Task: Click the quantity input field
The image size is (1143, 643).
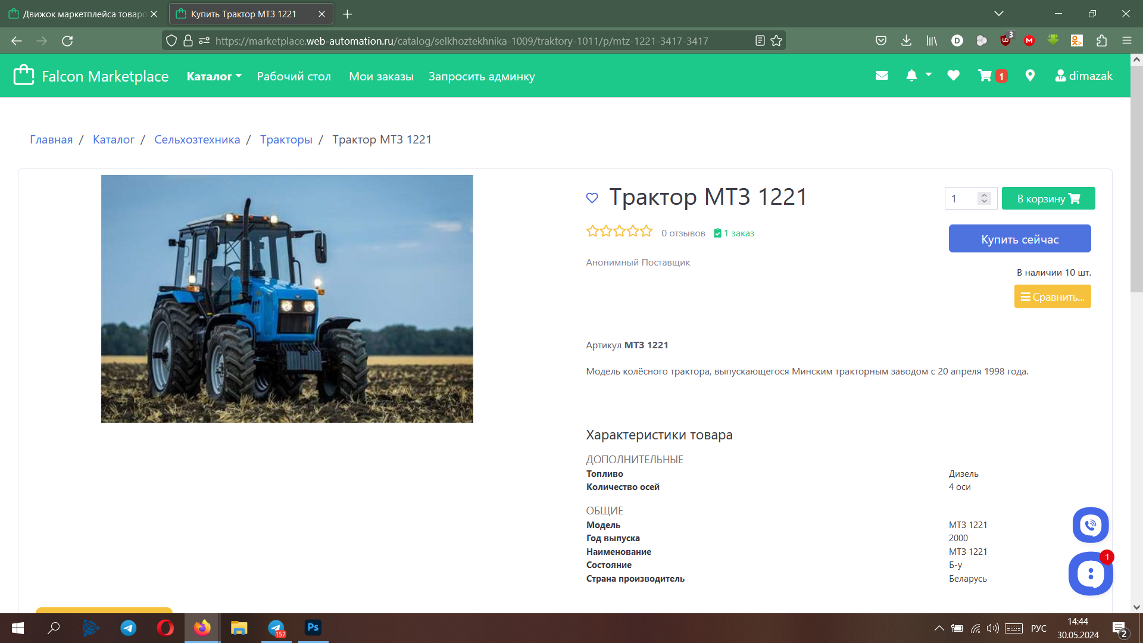Action: (x=961, y=198)
